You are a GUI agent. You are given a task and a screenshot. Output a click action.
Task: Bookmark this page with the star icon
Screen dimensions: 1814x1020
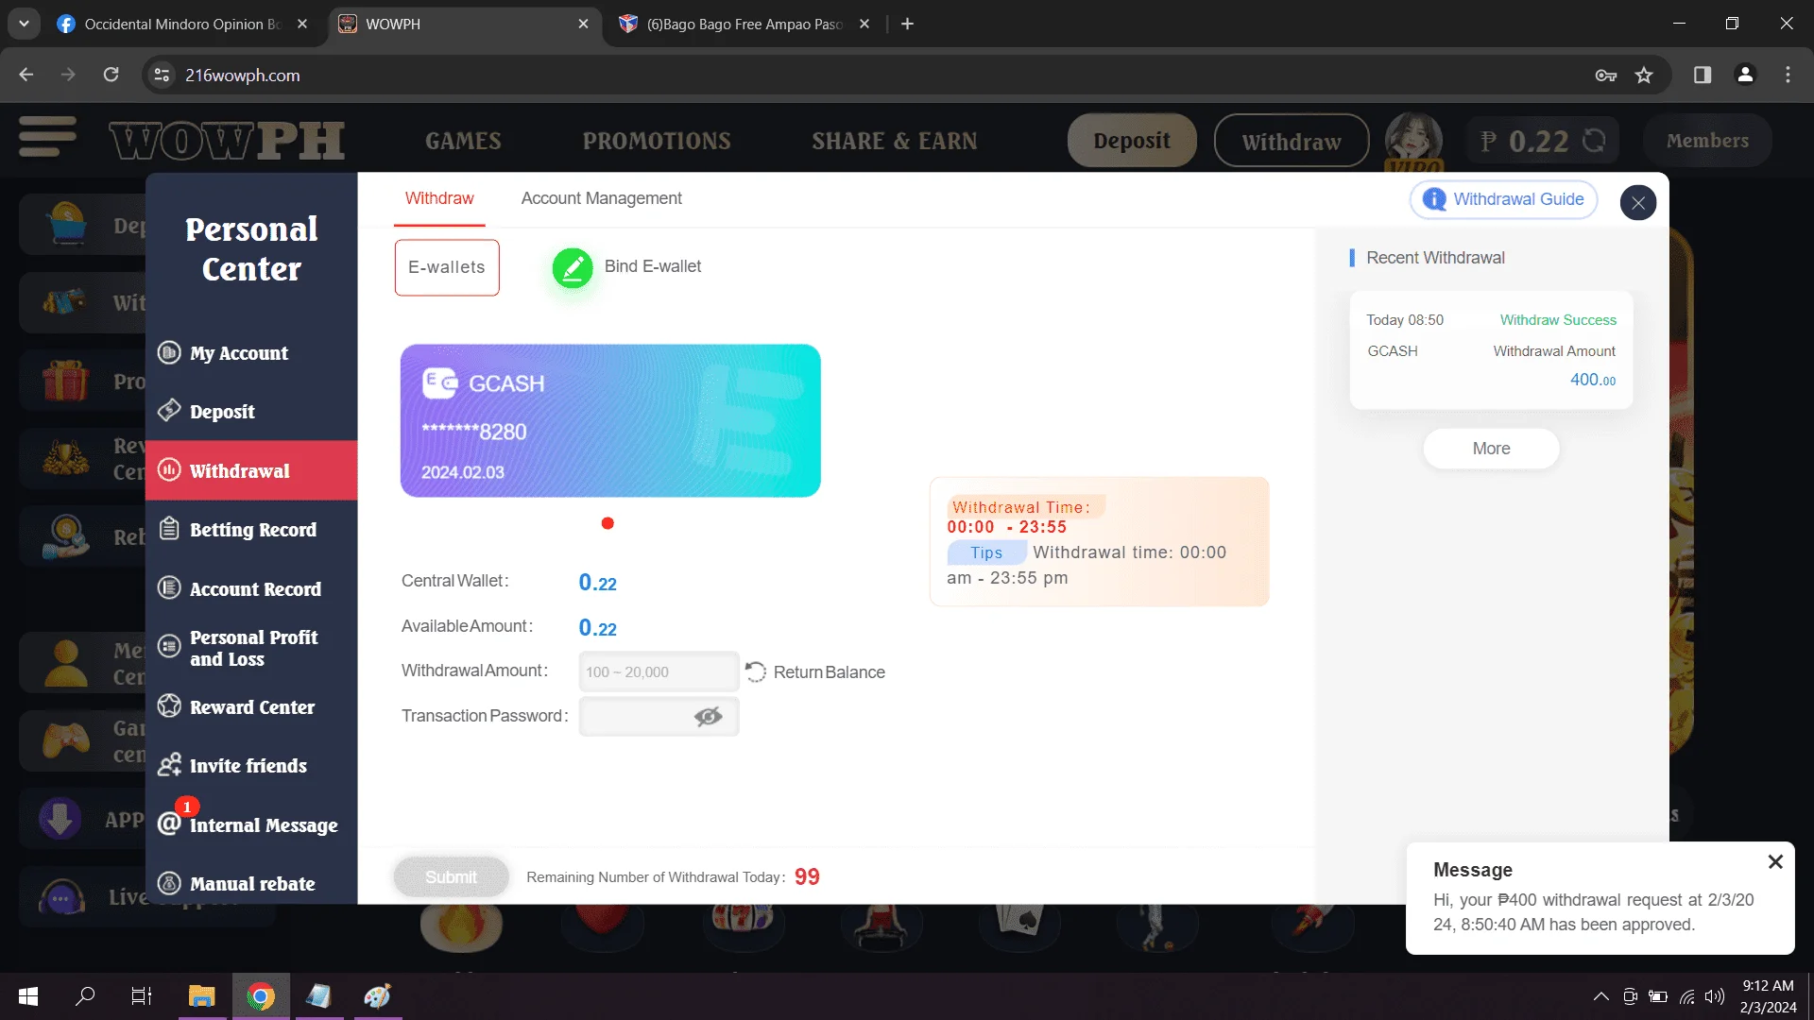coord(1644,75)
